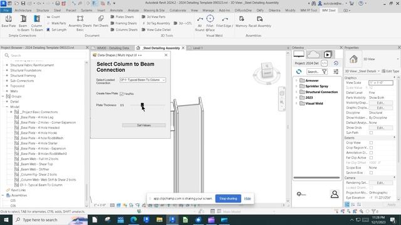Expand the Structural Connection folder
Screen dimensions: 401x225
(x=296, y=92)
